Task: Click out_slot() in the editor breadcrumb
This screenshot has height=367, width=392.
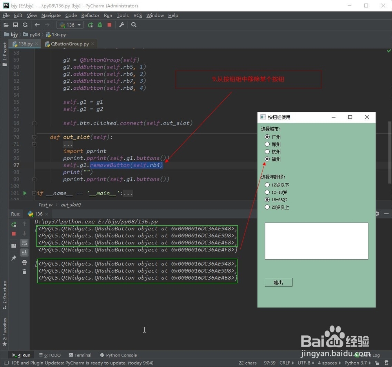Action: 71,204
